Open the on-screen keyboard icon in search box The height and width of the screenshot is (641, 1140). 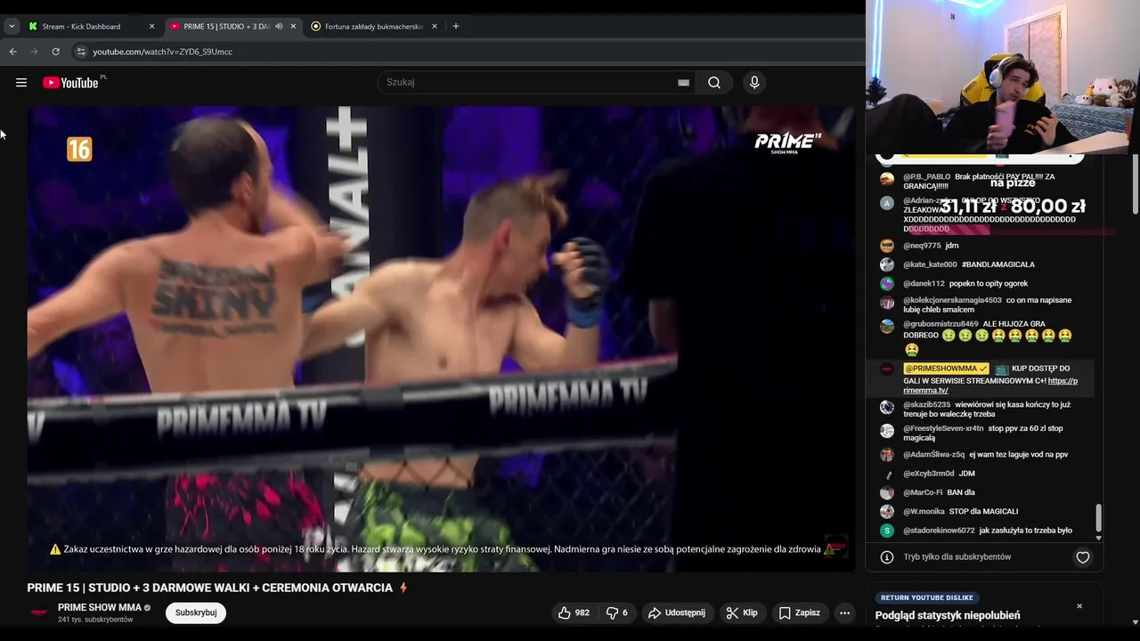pyautogui.click(x=683, y=83)
